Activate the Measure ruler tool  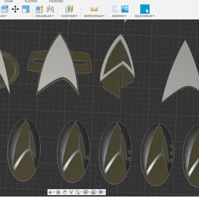(94, 9)
